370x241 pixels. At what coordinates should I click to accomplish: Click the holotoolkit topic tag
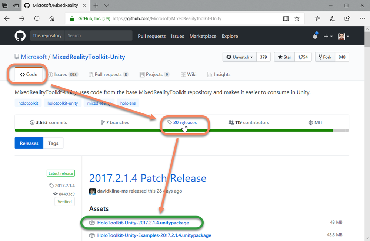click(x=28, y=103)
